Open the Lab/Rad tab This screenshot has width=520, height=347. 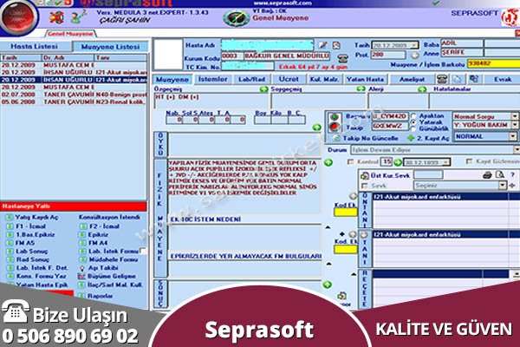pos(251,79)
